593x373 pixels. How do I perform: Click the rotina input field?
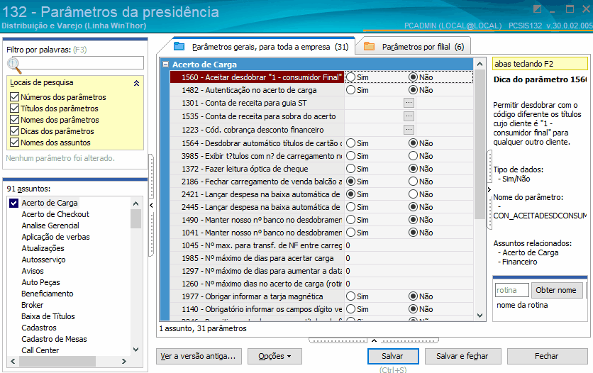[x=511, y=290]
